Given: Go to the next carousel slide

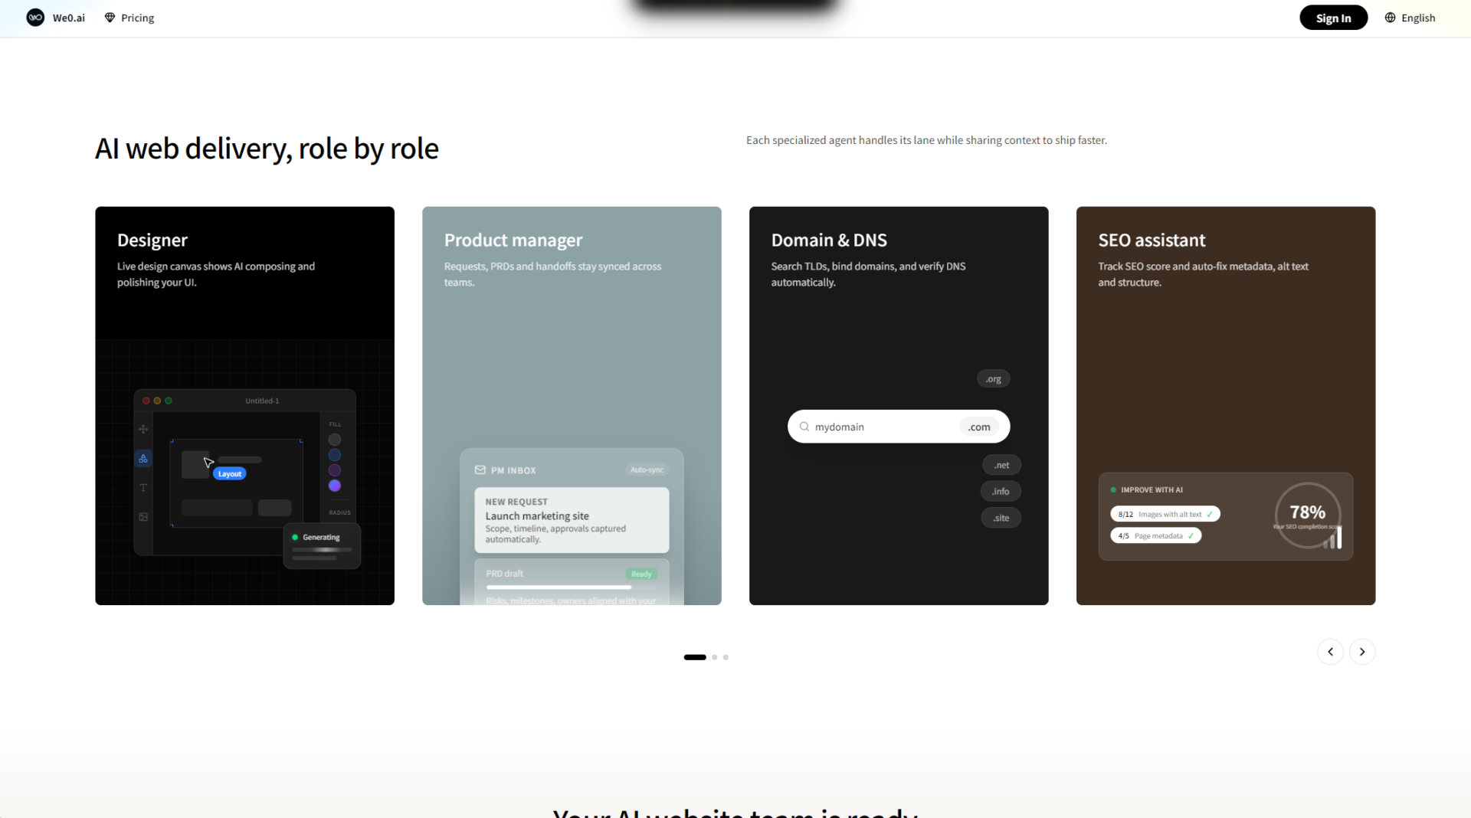Looking at the screenshot, I should pos(1361,652).
